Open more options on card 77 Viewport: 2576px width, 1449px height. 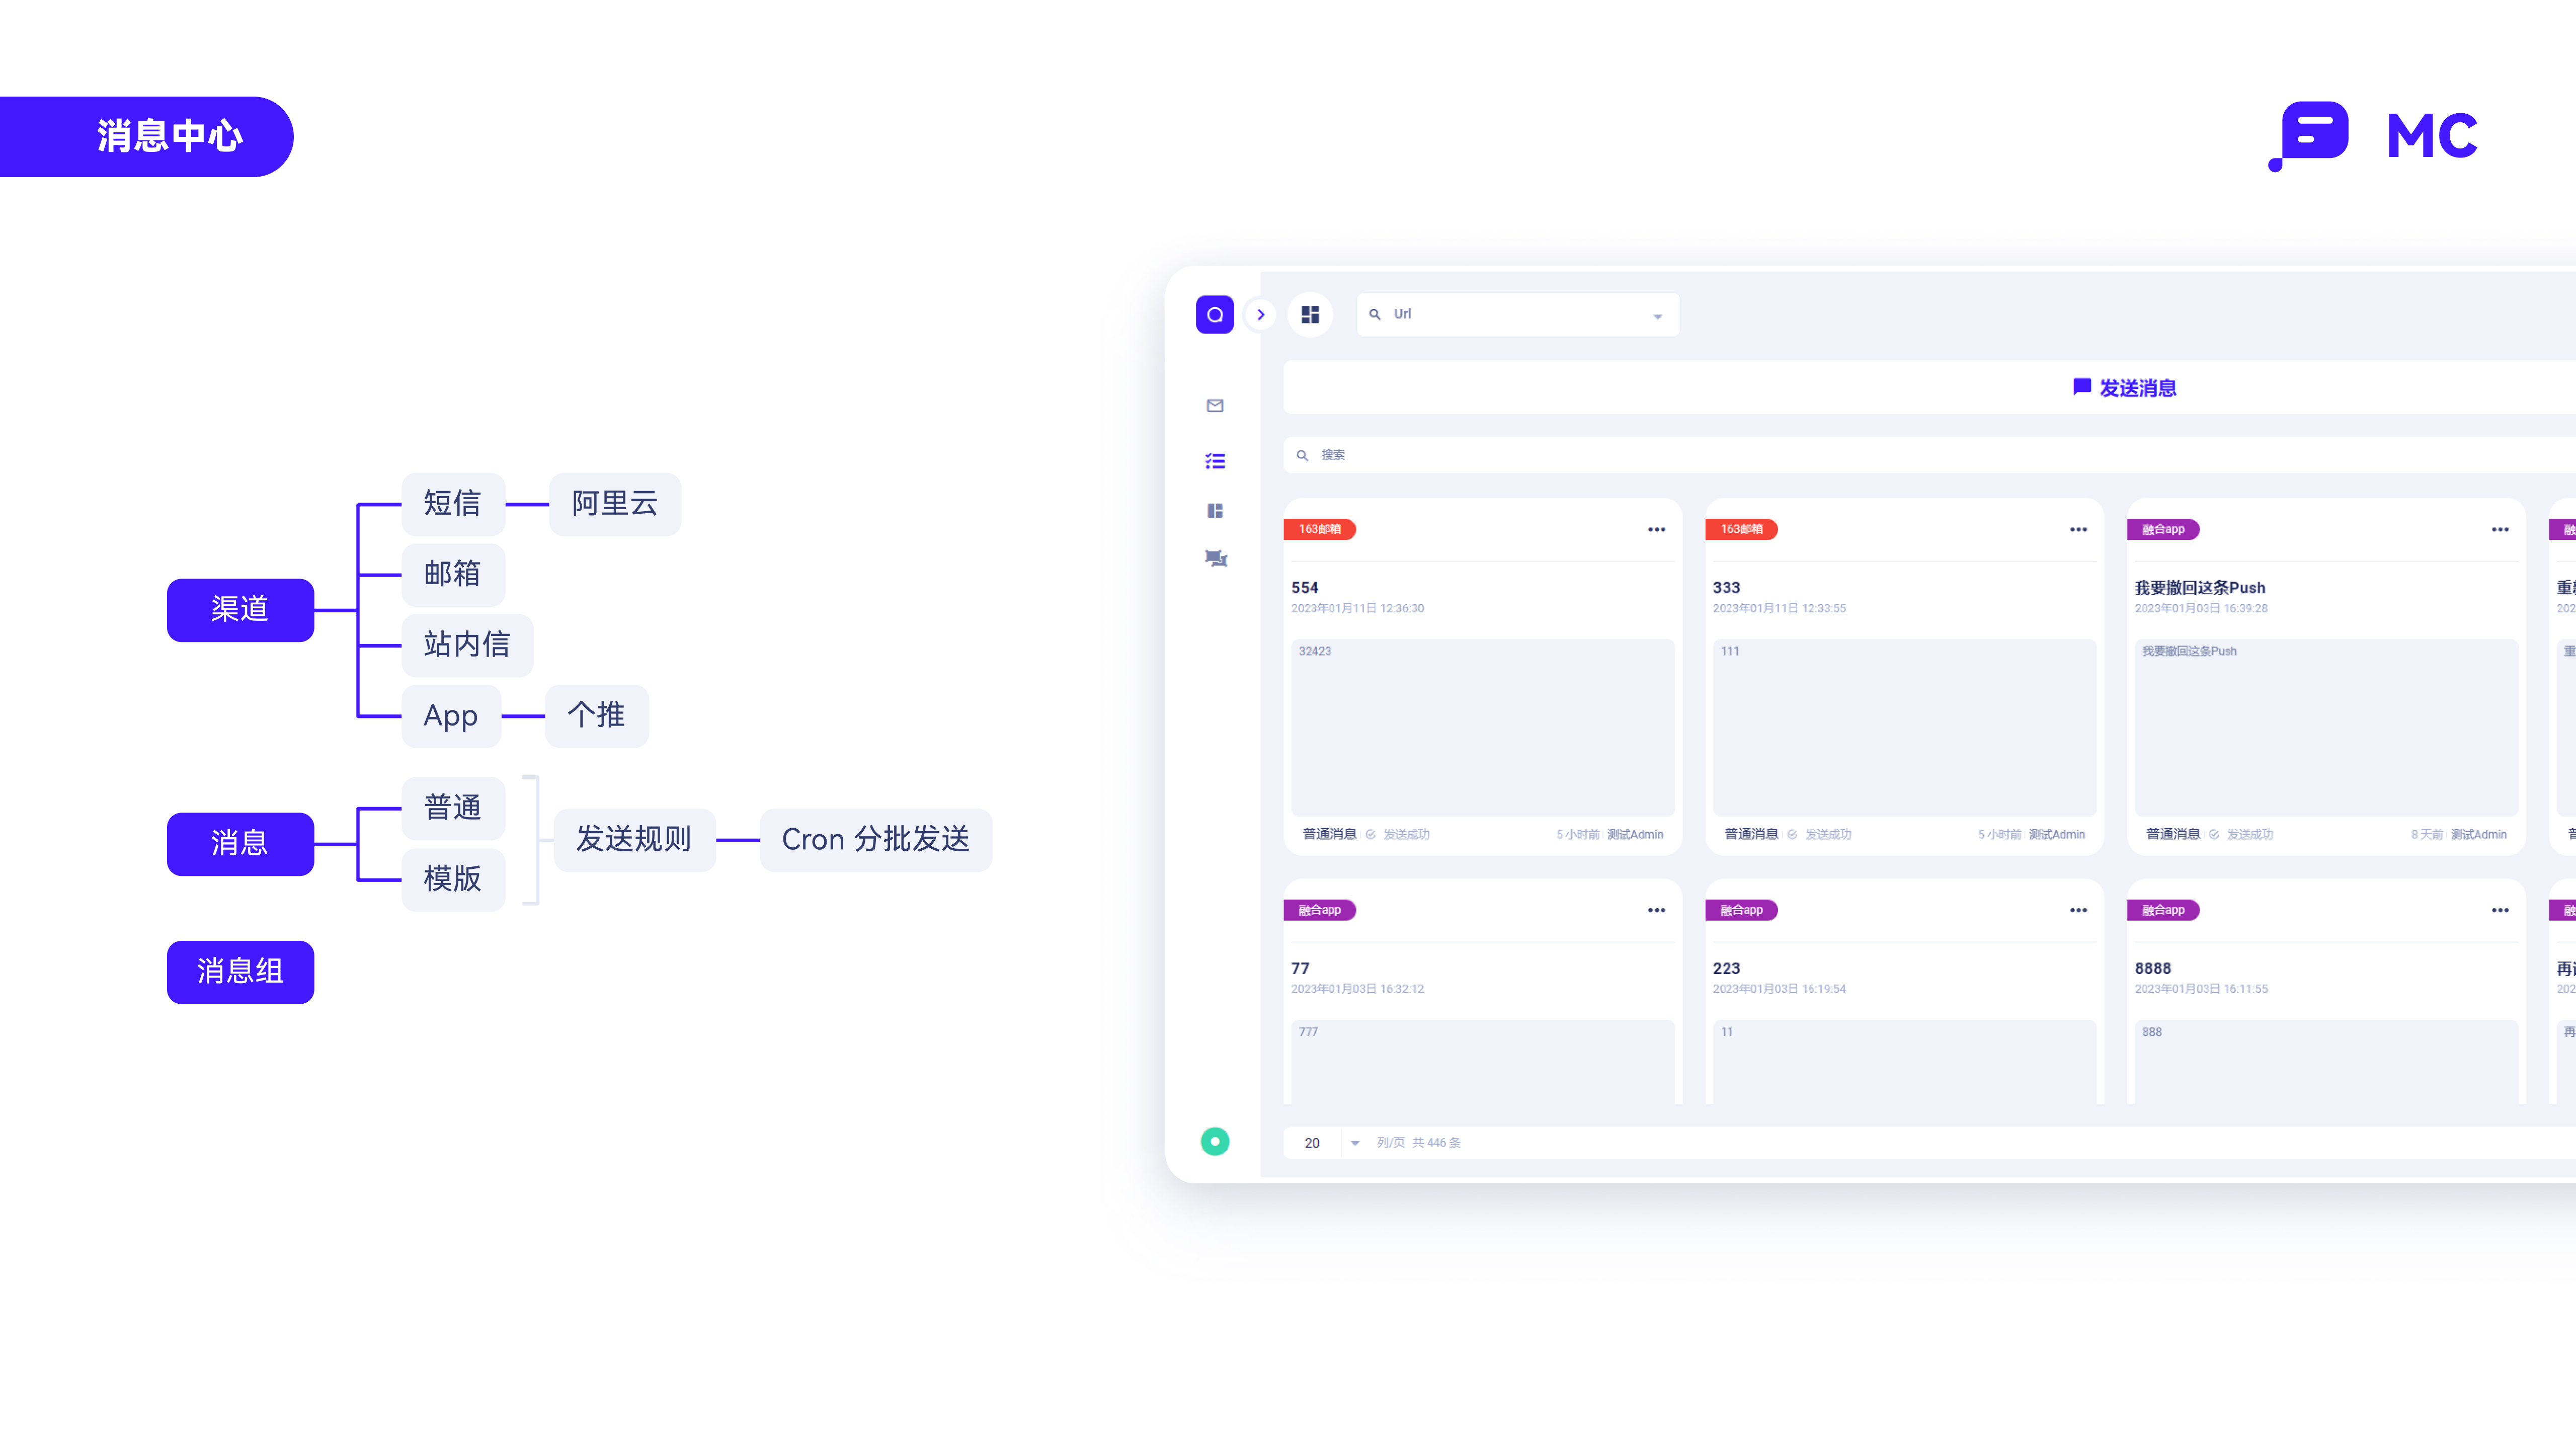[1656, 910]
